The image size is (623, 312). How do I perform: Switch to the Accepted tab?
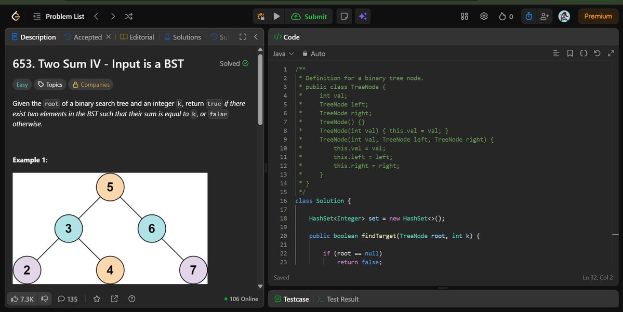coord(84,37)
